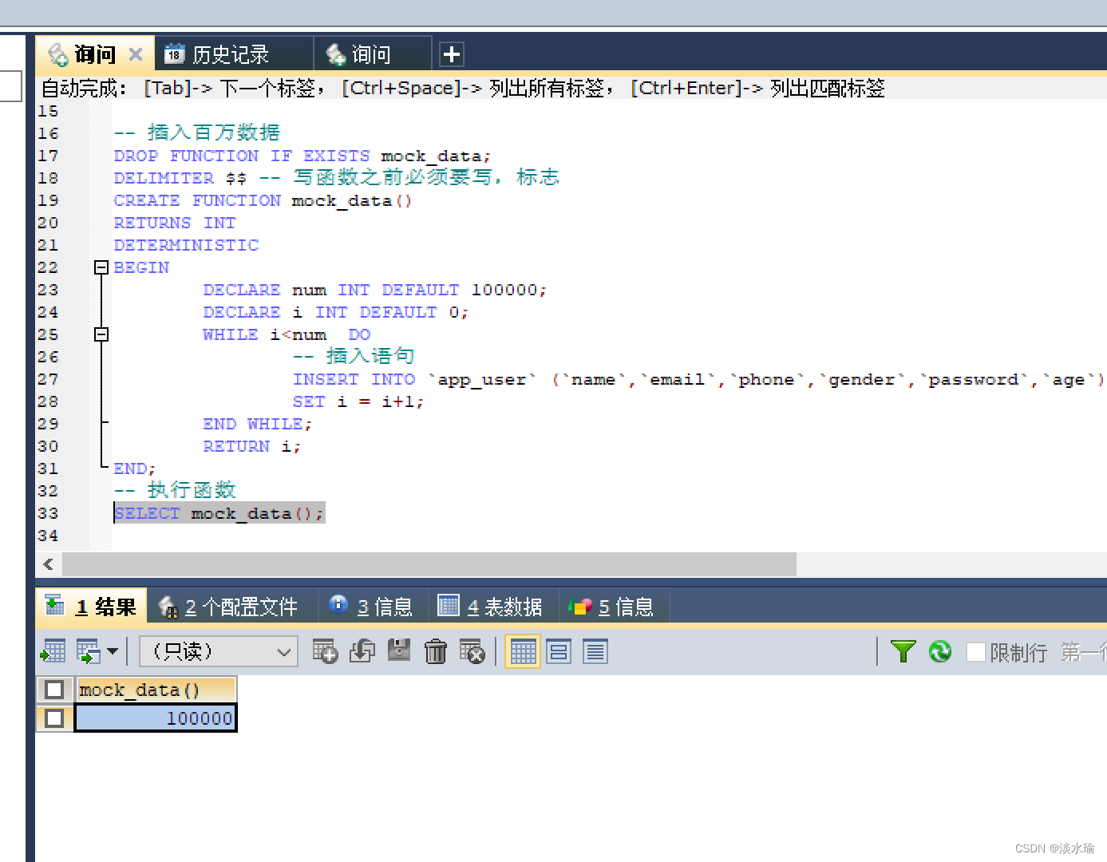Image resolution: width=1107 pixels, height=862 pixels.
Task: Click the DECLARE num INT DEFAULT line
Action: [374, 290]
